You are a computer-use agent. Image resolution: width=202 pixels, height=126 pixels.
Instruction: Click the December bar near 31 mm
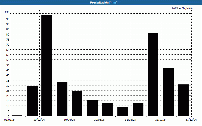click(x=183, y=100)
